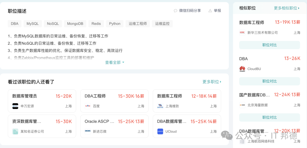307x148 pixels.
Task: Select the Redis skill tag
Action: click(96, 24)
